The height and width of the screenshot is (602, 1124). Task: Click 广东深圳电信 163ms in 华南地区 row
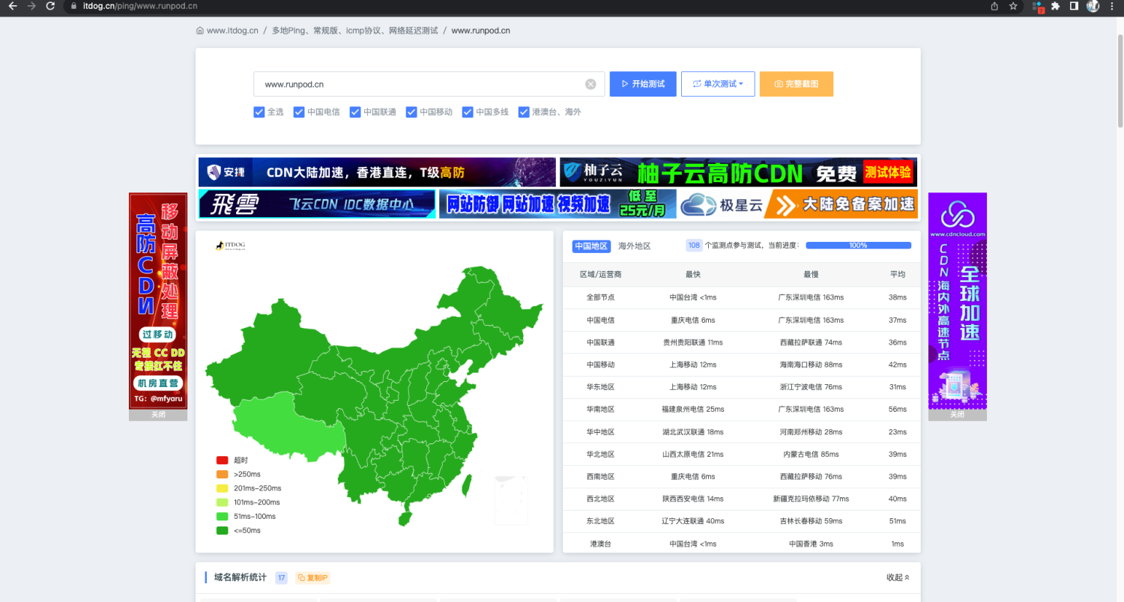[811, 410]
